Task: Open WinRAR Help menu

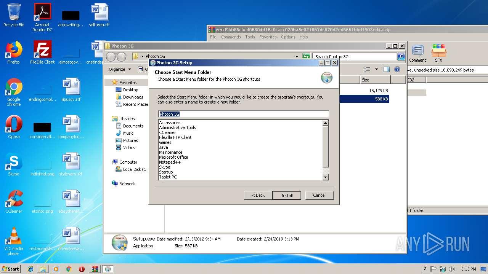Action: (304, 37)
